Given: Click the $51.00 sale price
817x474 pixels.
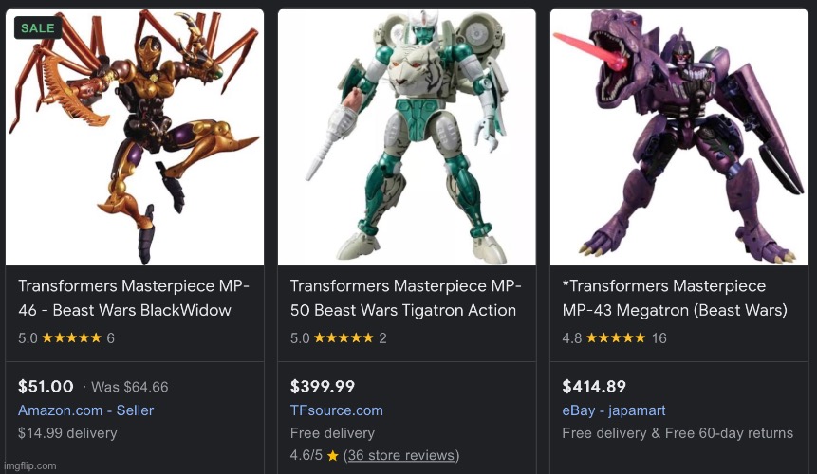Looking at the screenshot, I should (46, 386).
